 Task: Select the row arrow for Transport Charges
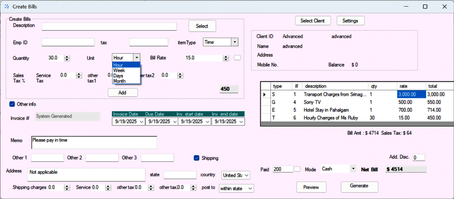tap(265, 94)
